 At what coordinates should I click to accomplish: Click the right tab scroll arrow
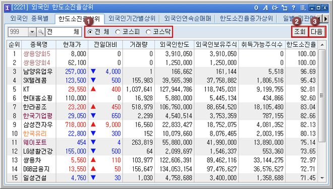pyautogui.click(x=325, y=19)
